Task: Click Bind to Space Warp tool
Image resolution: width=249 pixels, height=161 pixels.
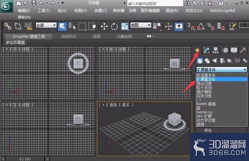Action: [x=28, y=26]
